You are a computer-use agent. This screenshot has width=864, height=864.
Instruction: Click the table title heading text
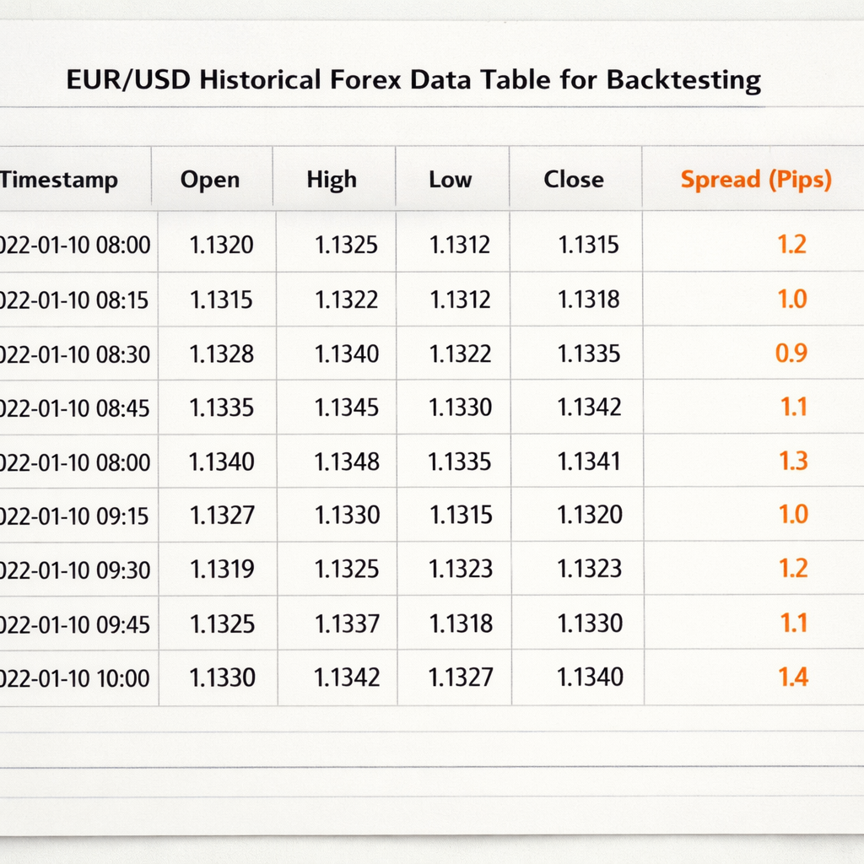tap(413, 80)
